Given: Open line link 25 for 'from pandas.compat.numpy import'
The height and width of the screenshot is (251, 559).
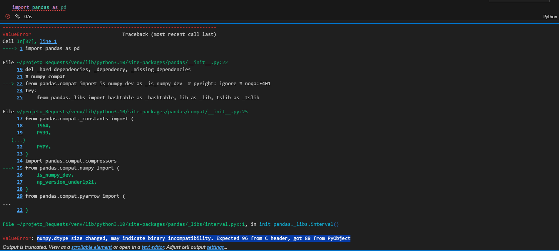Looking at the screenshot, I should [x=20, y=168].
